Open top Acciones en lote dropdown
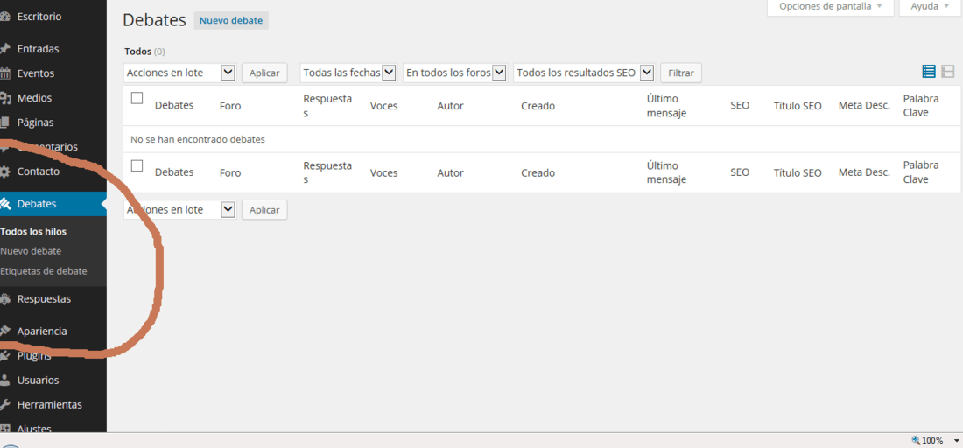 [x=180, y=73]
